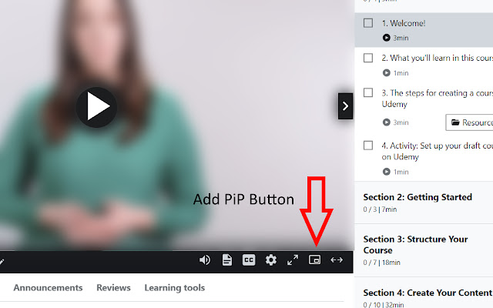Activate the picture-in-picture button

pyautogui.click(x=315, y=259)
